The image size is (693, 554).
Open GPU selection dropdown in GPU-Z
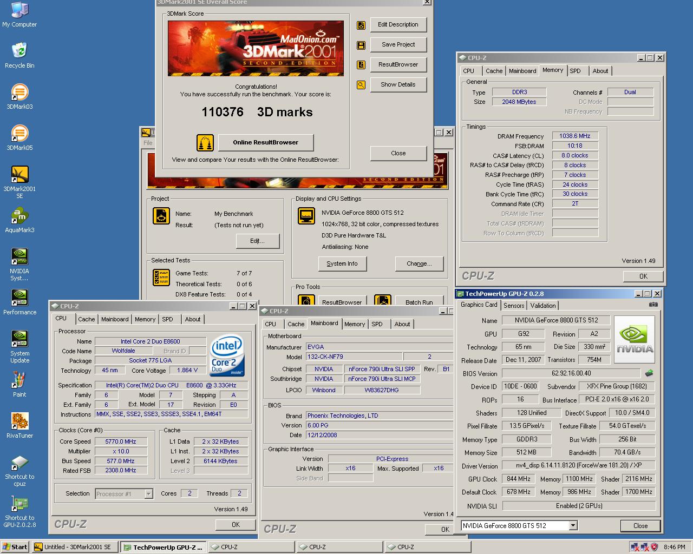pos(573,525)
